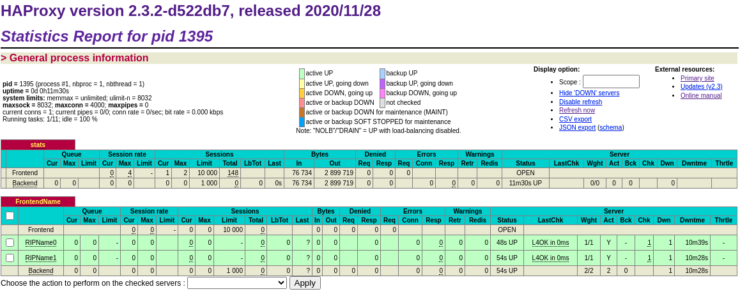740x296 pixels.
Task: Click the 11m30s UP stats backend status
Action: point(525,183)
